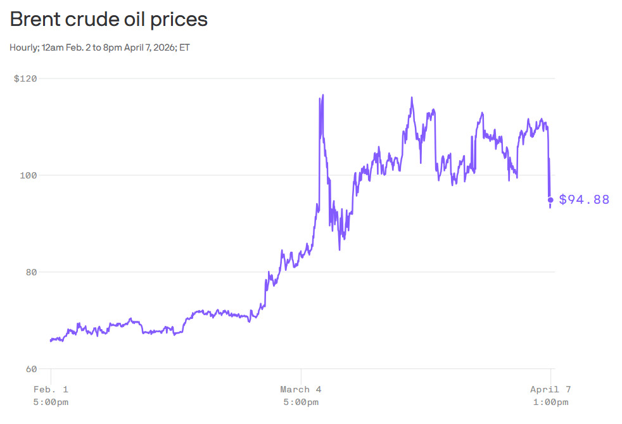The width and height of the screenshot is (622, 424).
Task: Click the "5:00pm" time under March 4
Action: pyautogui.click(x=301, y=402)
